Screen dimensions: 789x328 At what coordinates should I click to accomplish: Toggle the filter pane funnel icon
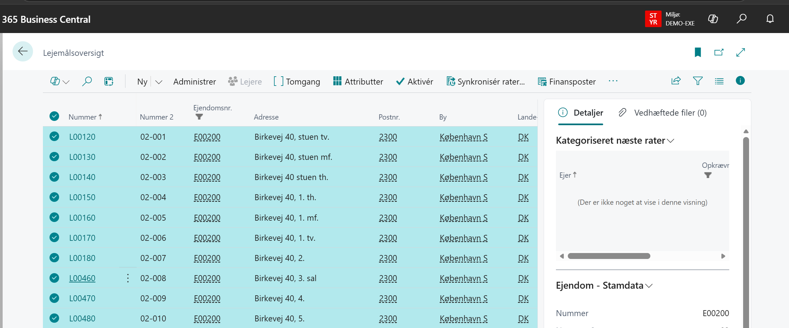point(698,81)
